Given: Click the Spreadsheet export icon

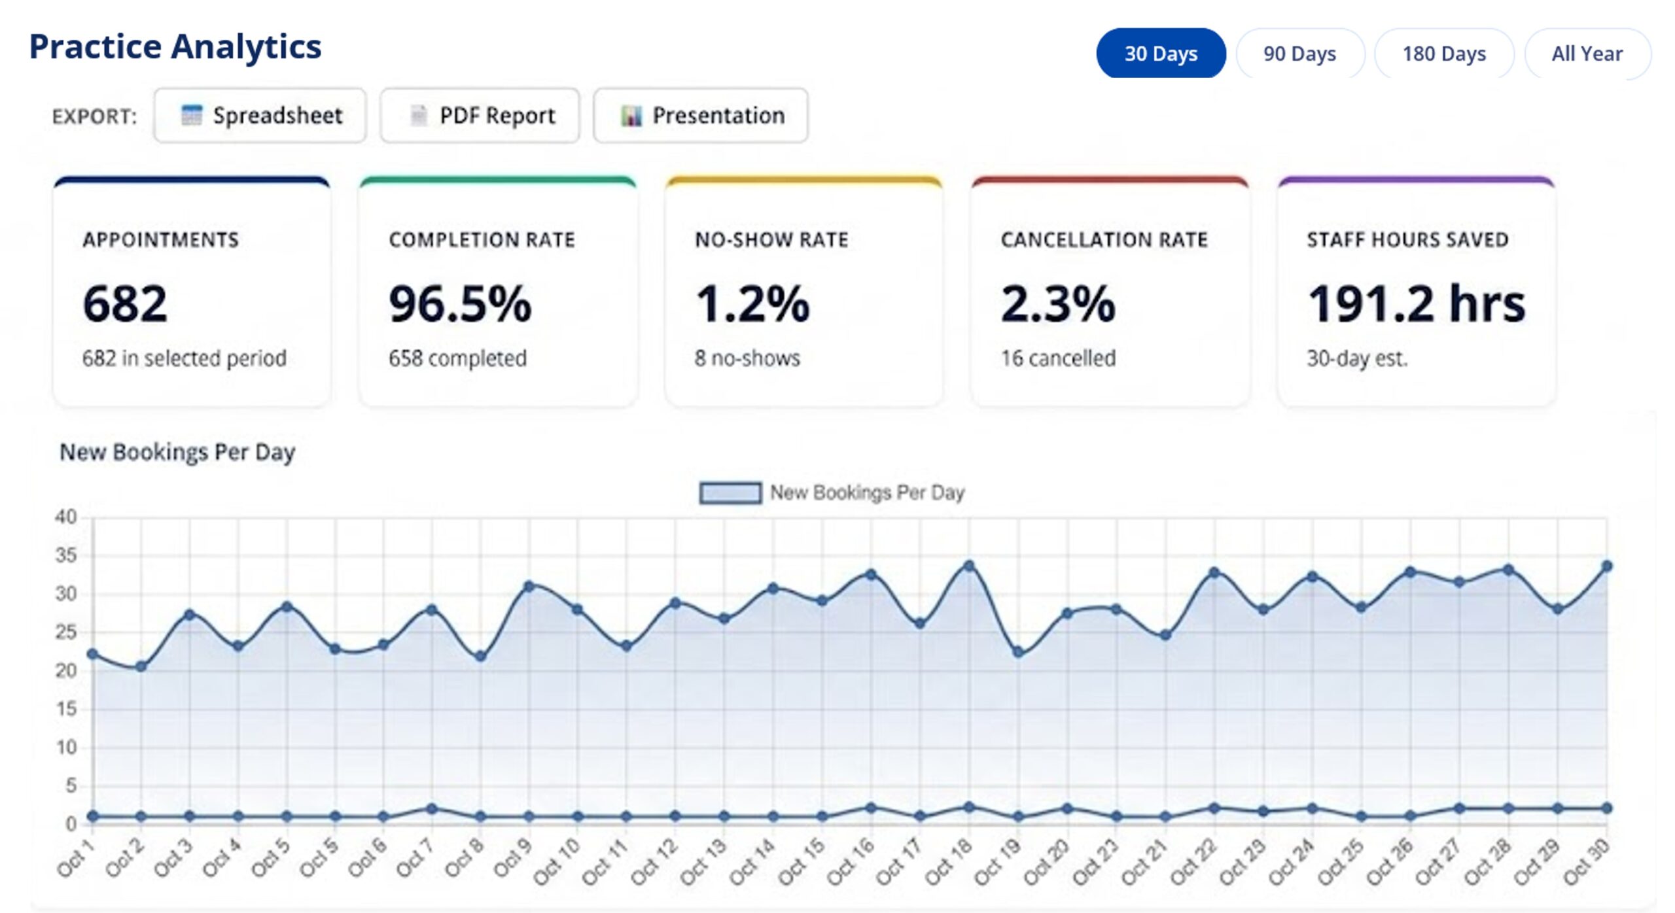Looking at the screenshot, I should pyautogui.click(x=191, y=115).
